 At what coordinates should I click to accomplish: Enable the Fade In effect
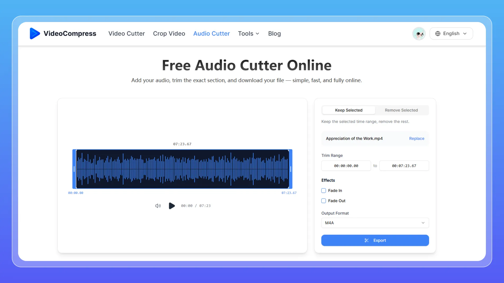pyautogui.click(x=324, y=191)
